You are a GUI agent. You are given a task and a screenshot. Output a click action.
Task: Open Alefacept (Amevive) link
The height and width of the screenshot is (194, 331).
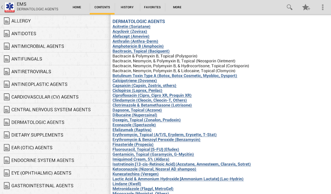[x=131, y=36]
